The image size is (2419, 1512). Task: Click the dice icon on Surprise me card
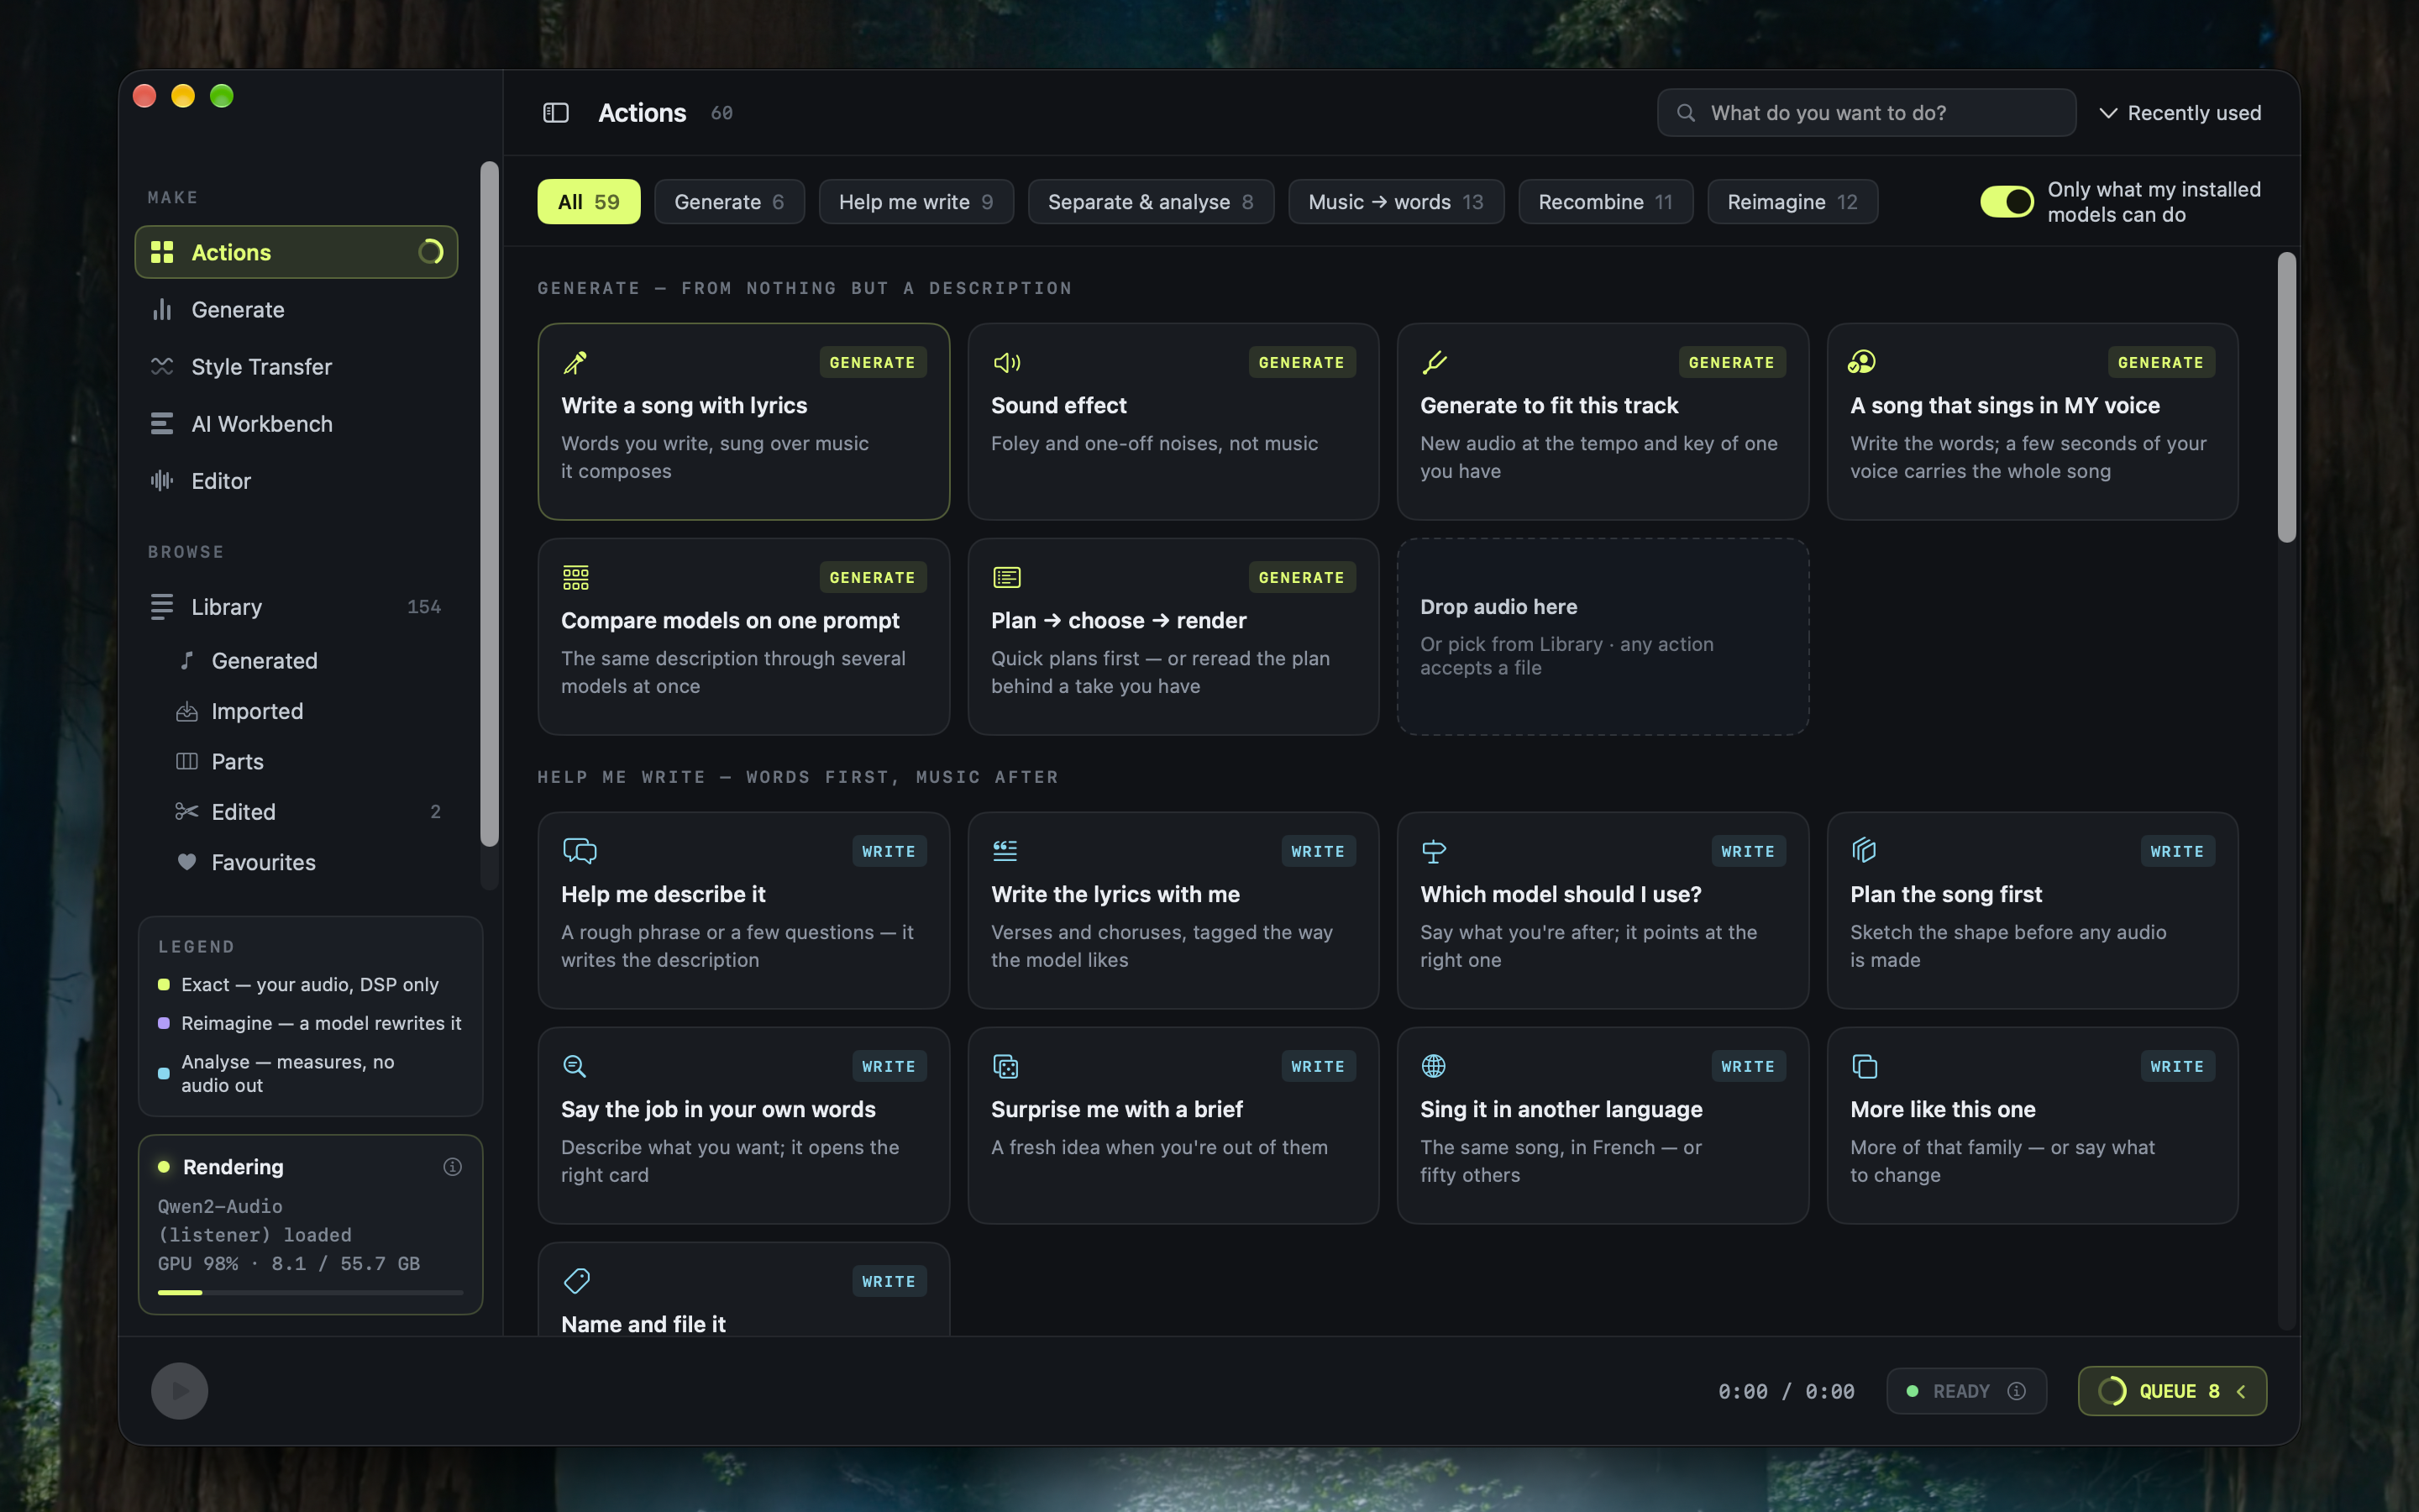(1005, 1066)
